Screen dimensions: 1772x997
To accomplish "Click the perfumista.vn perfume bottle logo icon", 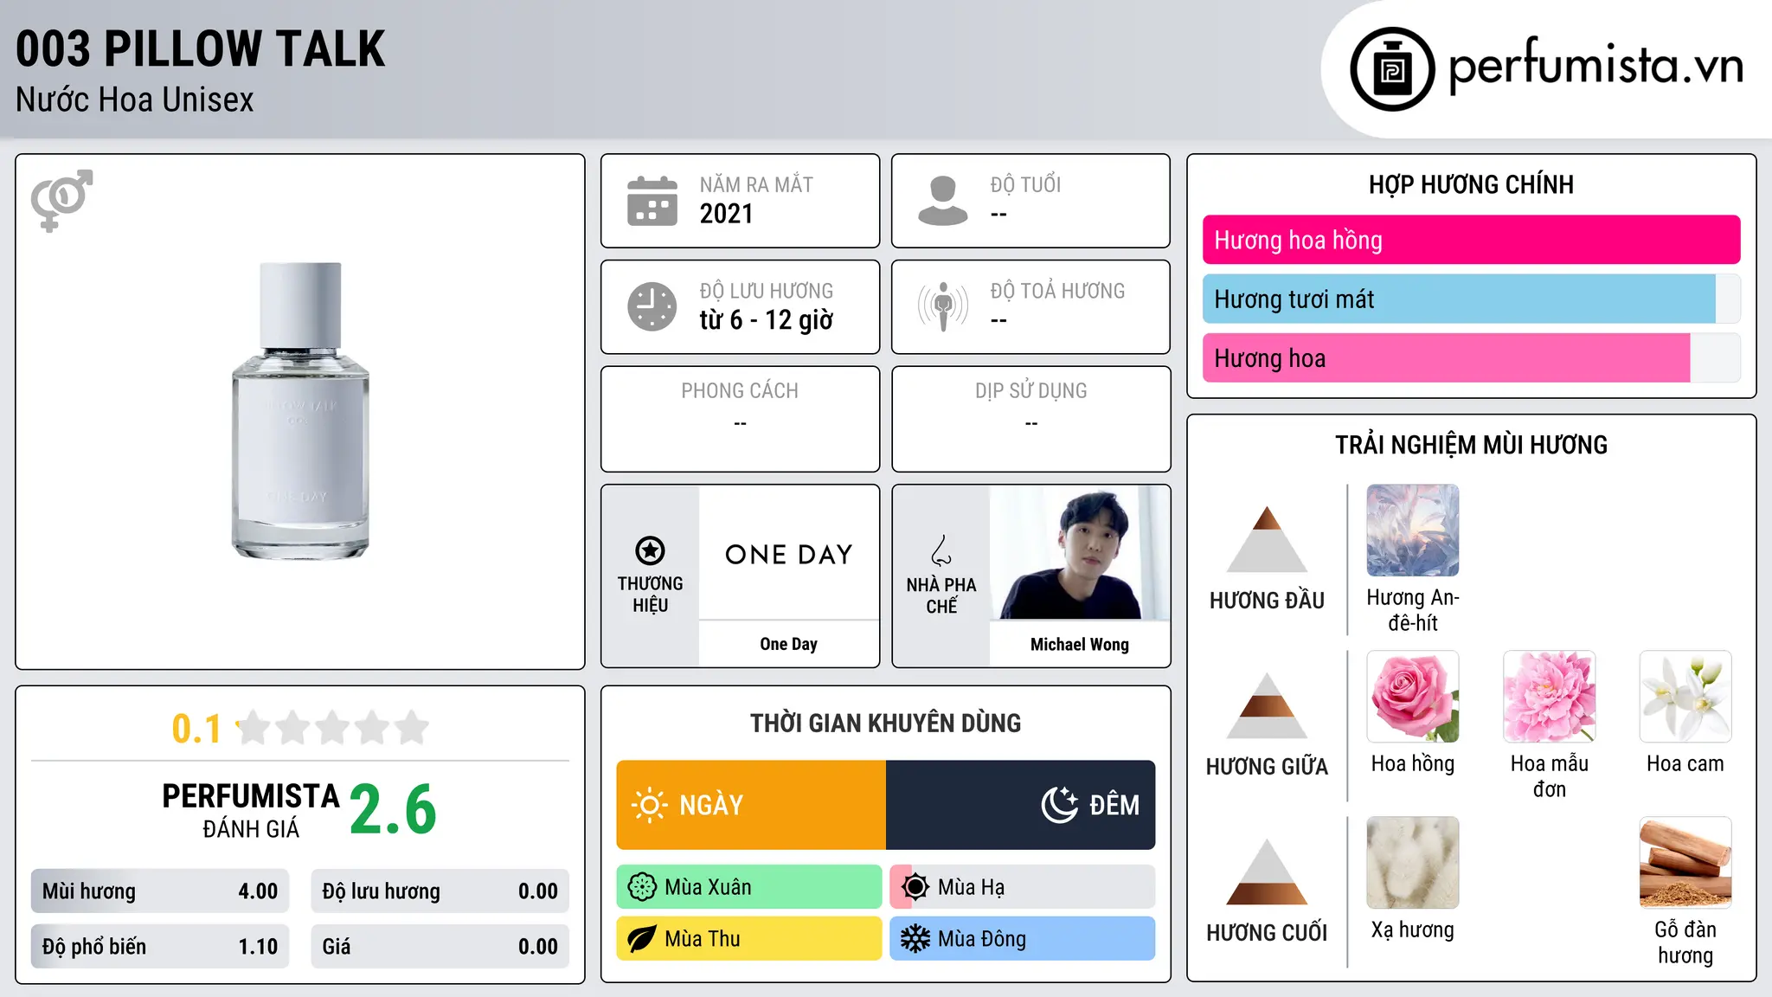I will (x=1392, y=69).
